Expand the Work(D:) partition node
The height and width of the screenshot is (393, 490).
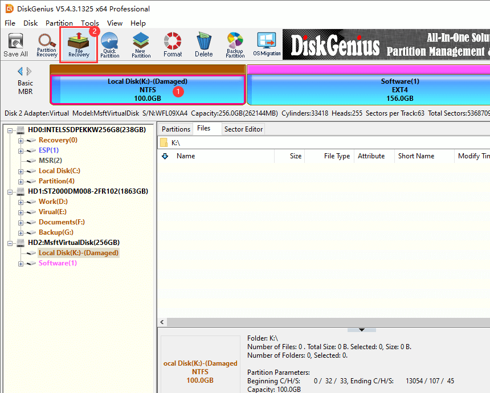point(21,202)
